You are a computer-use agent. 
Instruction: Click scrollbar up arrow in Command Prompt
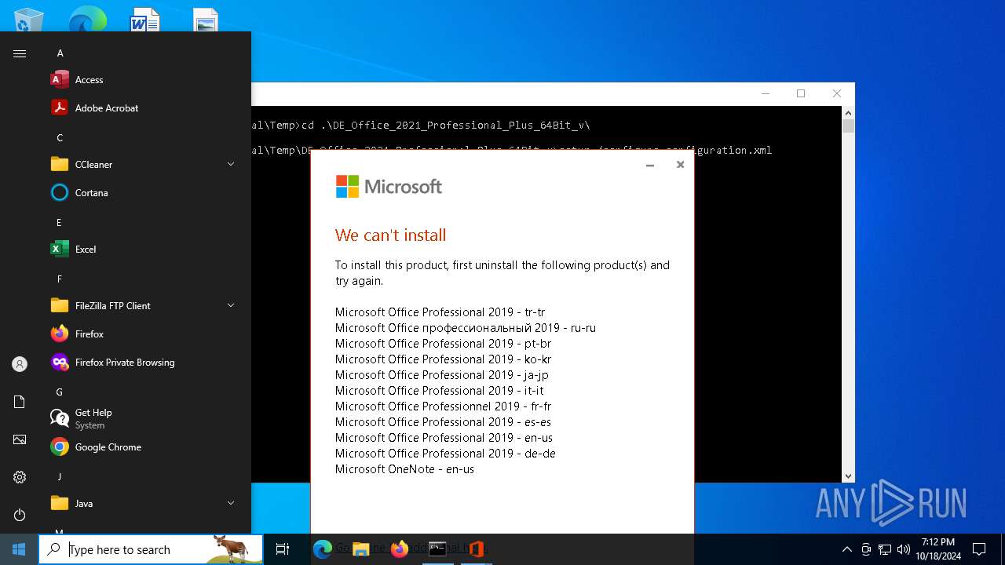pyautogui.click(x=848, y=112)
